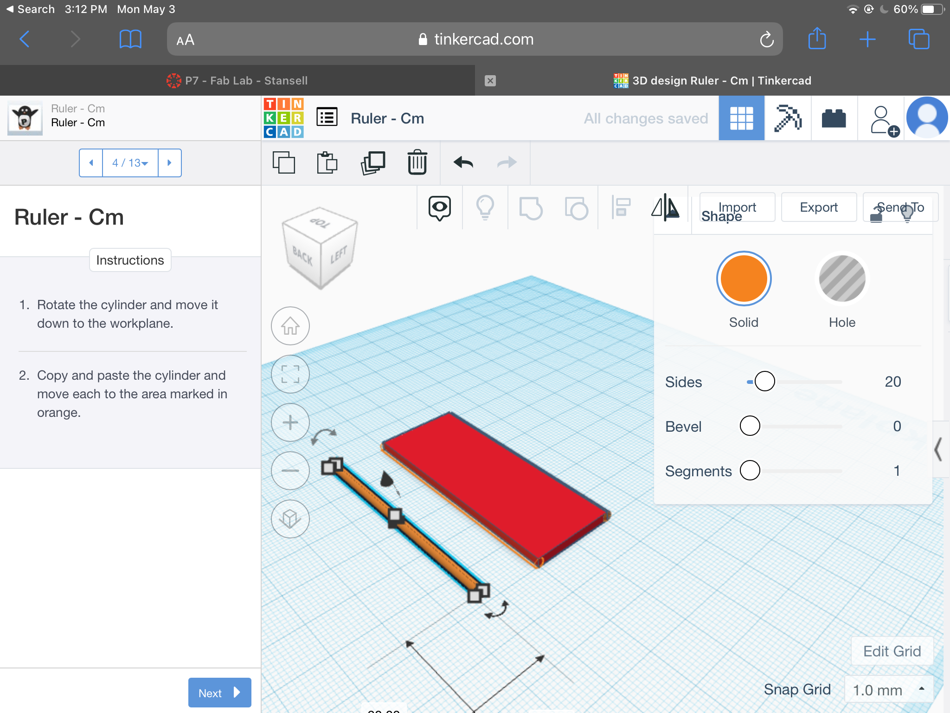Open the Blocks pickaxe mode
Image resolution: width=950 pixels, height=713 pixels.
788,118
